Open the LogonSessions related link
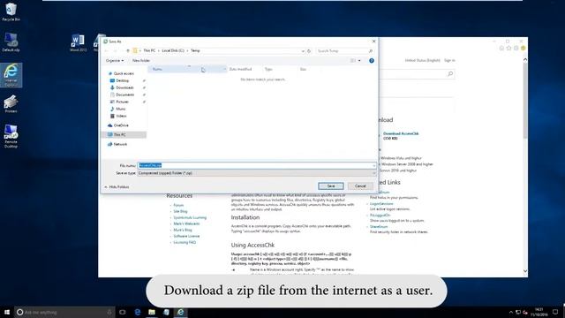The width and height of the screenshot is (565, 318). tap(381, 204)
